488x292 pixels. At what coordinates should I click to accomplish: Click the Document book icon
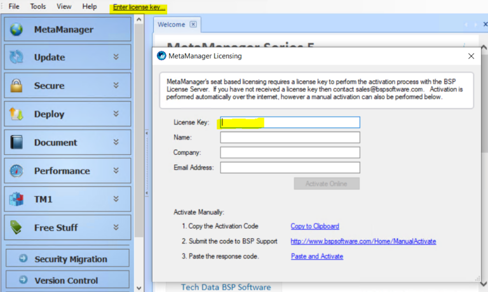tap(16, 142)
